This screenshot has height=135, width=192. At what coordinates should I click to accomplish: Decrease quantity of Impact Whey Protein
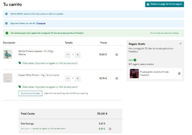point(67,78)
